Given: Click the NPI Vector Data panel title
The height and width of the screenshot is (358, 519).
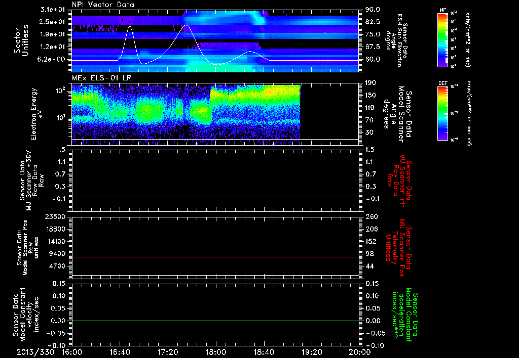Looking at the screenshot, I should (x=103, y=5).
